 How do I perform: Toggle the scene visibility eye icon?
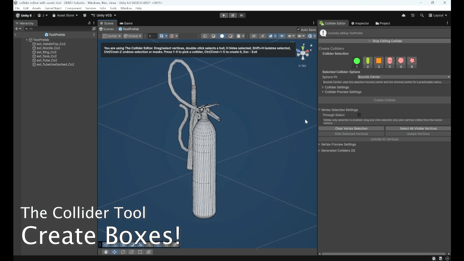282,36
